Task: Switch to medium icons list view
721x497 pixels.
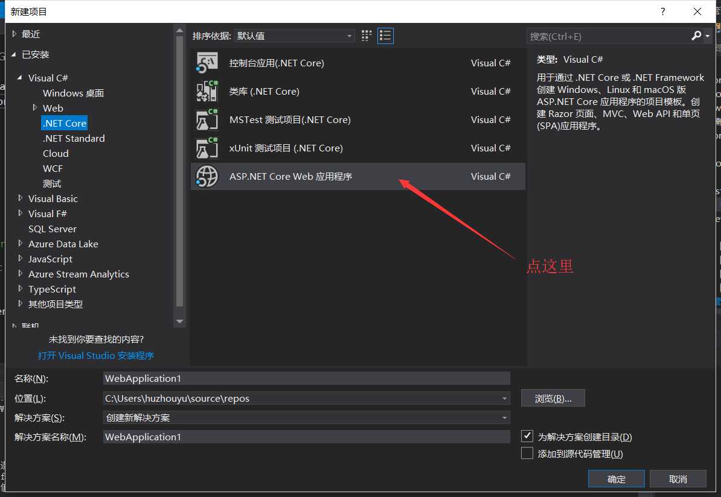Action: point(385,36)
